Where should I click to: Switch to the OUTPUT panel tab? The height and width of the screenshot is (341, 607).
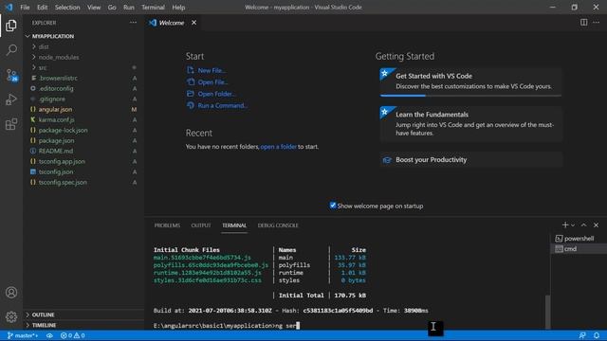(201, 225)
